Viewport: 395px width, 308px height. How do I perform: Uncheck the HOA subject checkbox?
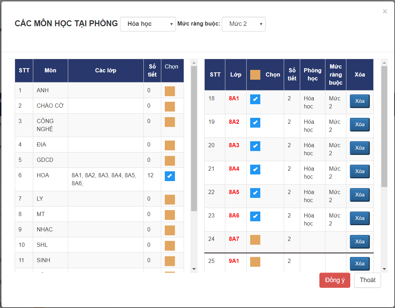click(x=170, y=176)
